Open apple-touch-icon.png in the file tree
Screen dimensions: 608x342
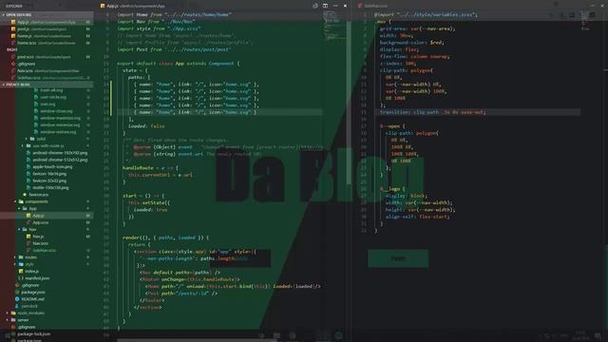[52, 167]
